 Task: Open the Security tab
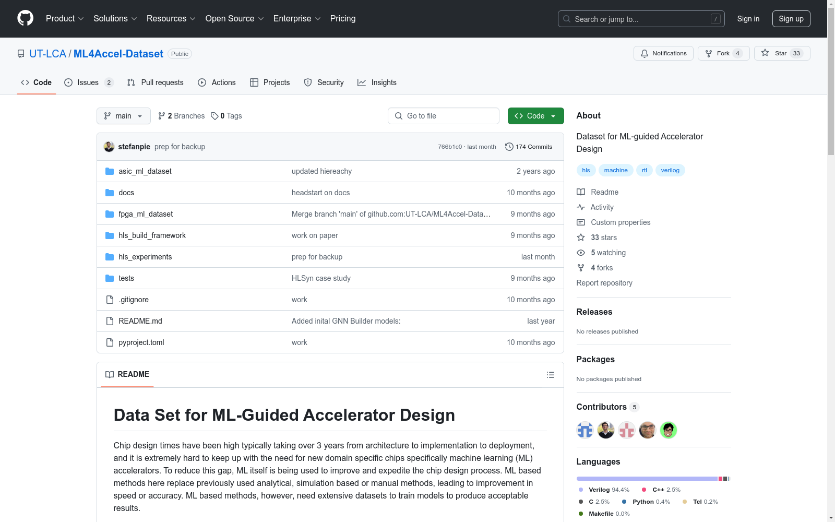pos(324,82)
